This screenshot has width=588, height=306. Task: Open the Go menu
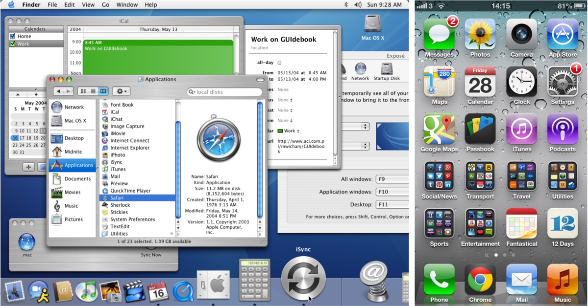point(105,4)
